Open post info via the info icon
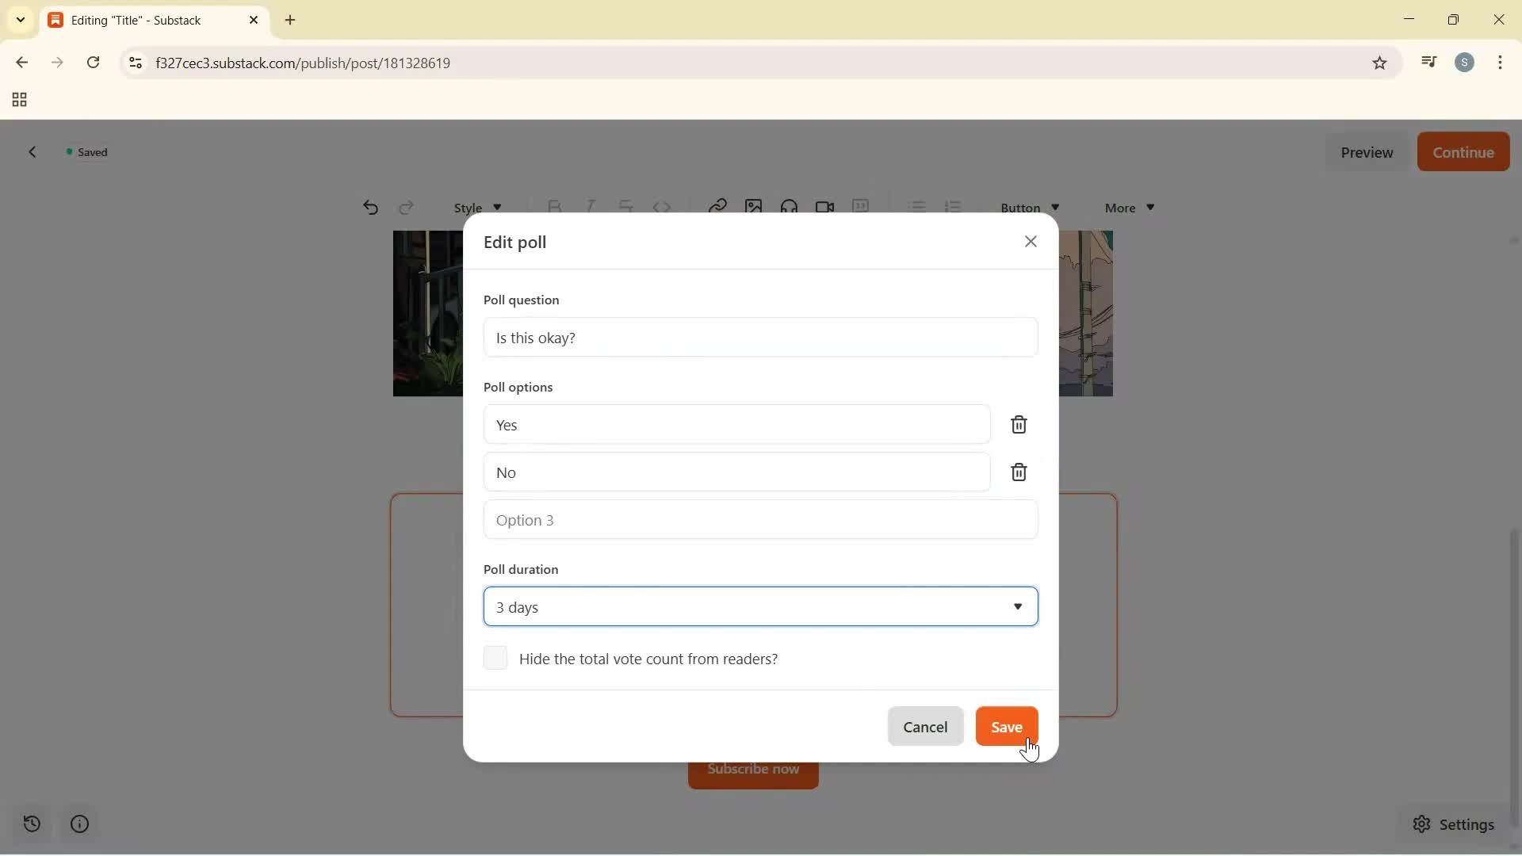 (x=79, y=824)
